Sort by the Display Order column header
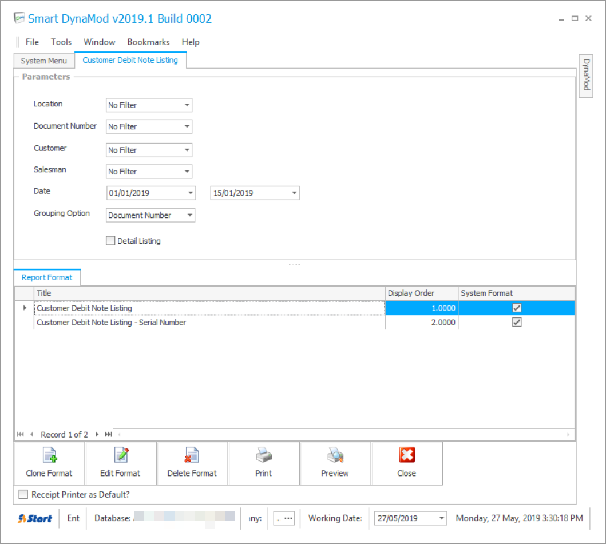 (x=422, y=293)
